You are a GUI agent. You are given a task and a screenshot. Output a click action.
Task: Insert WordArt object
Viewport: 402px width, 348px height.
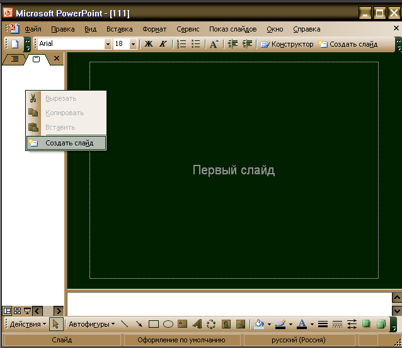(x=197, y=324)
